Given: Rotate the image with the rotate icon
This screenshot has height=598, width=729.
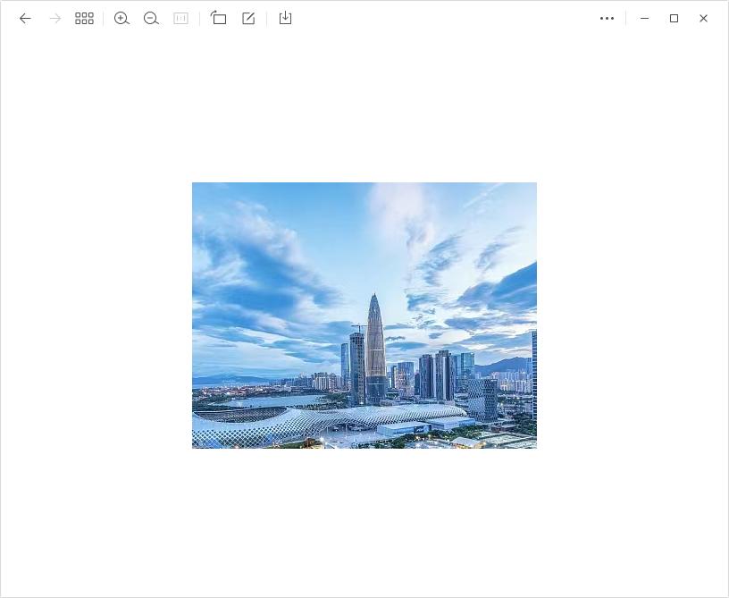Looking at the screenshot, I should click(x=219, y=18).
